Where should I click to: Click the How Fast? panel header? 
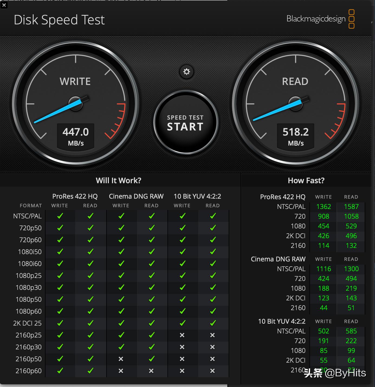point(306,181)
